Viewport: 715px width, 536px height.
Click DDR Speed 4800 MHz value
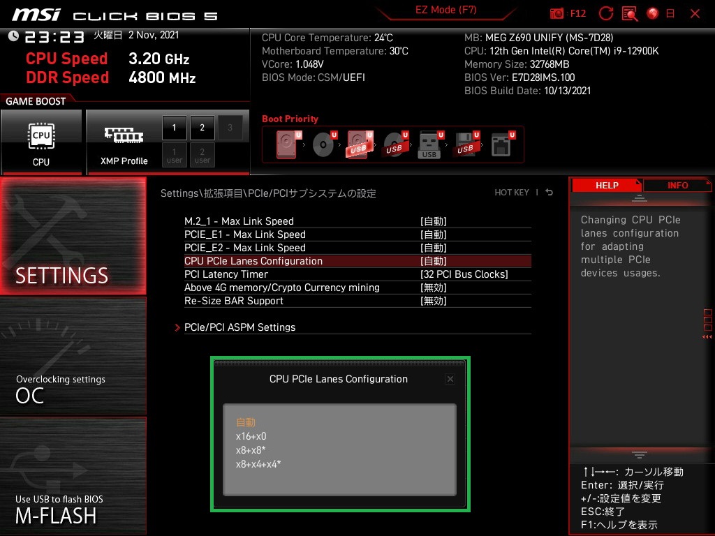162,77
